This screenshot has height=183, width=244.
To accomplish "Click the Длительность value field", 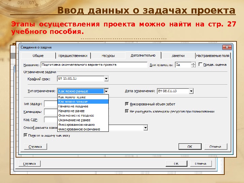I will pos(183,65).
